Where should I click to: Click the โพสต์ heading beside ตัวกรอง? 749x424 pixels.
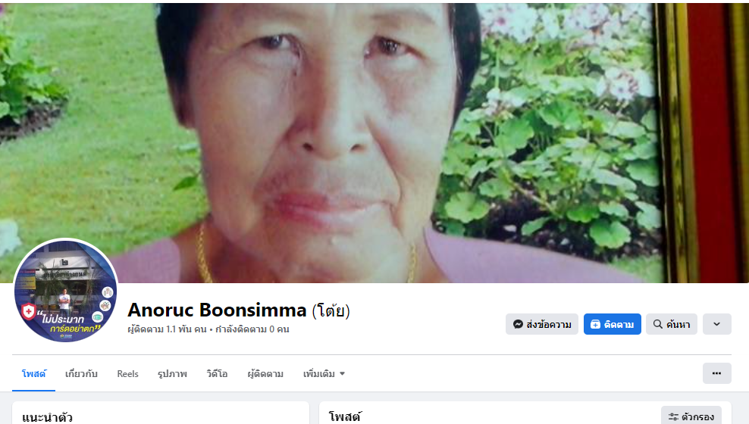click(x=346, y=417)
